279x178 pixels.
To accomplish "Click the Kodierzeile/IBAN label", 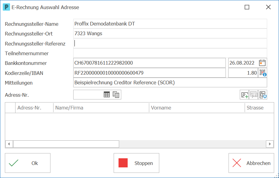I will click(24, 73).
